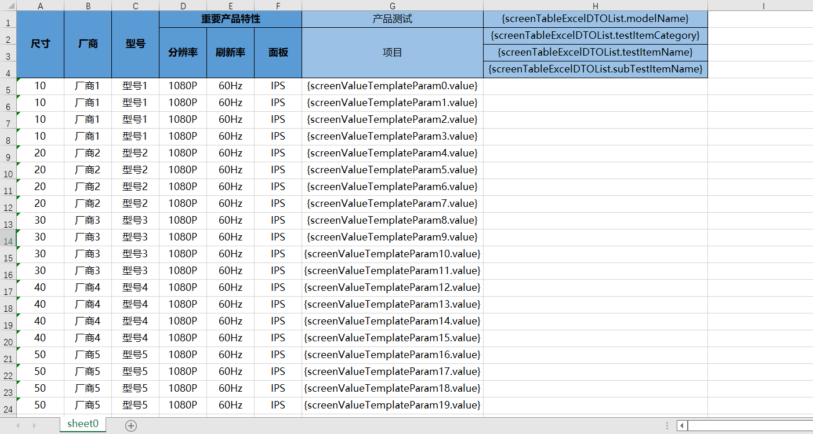Image resolution: width=813 pixels, height=434 pixels.
Task: Select the {screenValueTemplateParam6.value} cell
Action: point(393,187)
